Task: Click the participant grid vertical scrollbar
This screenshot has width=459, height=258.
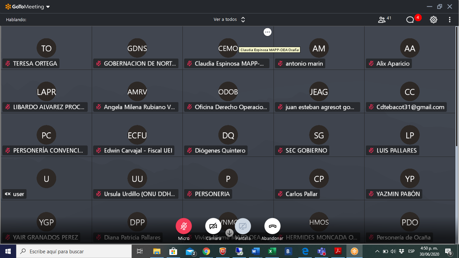Action: point(457,87)
